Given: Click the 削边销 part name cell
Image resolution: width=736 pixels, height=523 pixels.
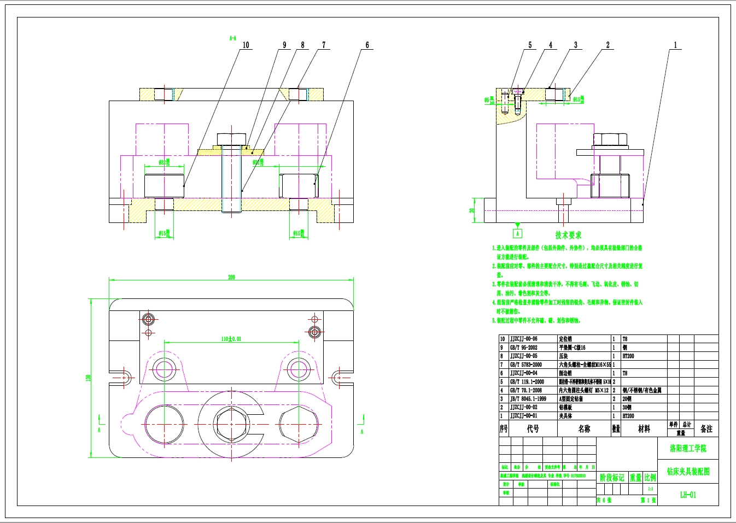Looking at the screenshot, I should (x=565, y=373).
